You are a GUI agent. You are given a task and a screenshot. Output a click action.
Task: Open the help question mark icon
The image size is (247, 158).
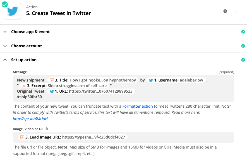(225, 11)
